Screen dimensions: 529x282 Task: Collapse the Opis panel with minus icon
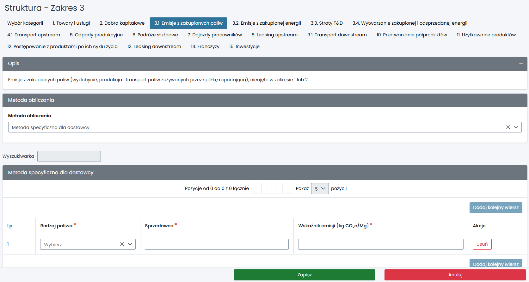[x=520, y=64]
